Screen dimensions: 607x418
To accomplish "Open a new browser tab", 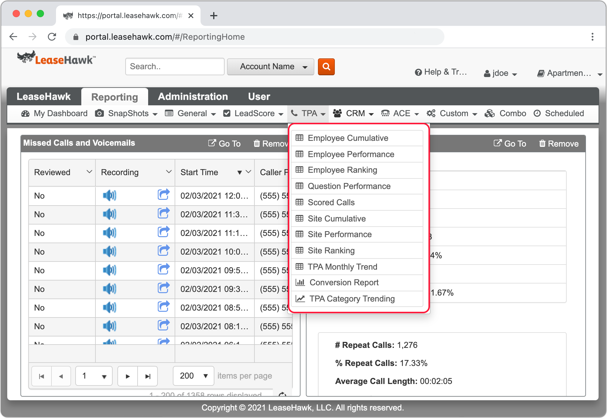I will pyautogui.click(x=213, y=16).
